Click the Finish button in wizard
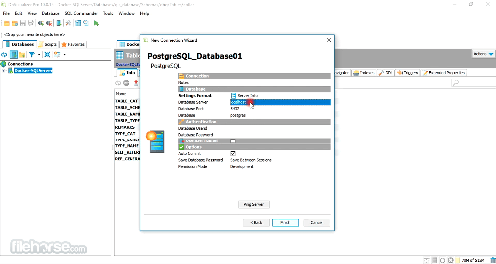This screenshot has height=264, width=496. [285, 223]
